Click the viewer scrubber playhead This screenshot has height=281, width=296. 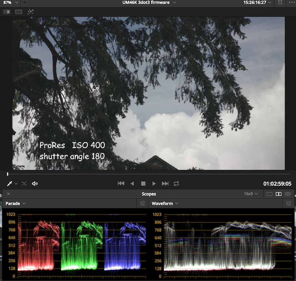coord(8,174)
